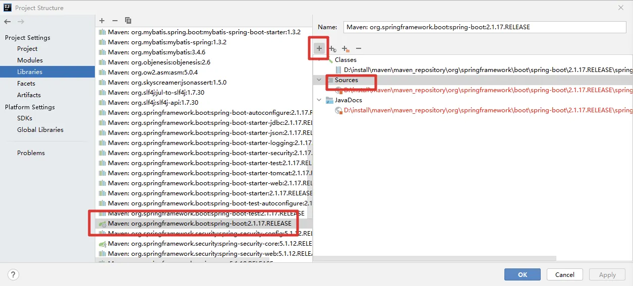This screenshot has height=286, width=633.
Task: Select the Classes tree node
Action: click(346, 60)
